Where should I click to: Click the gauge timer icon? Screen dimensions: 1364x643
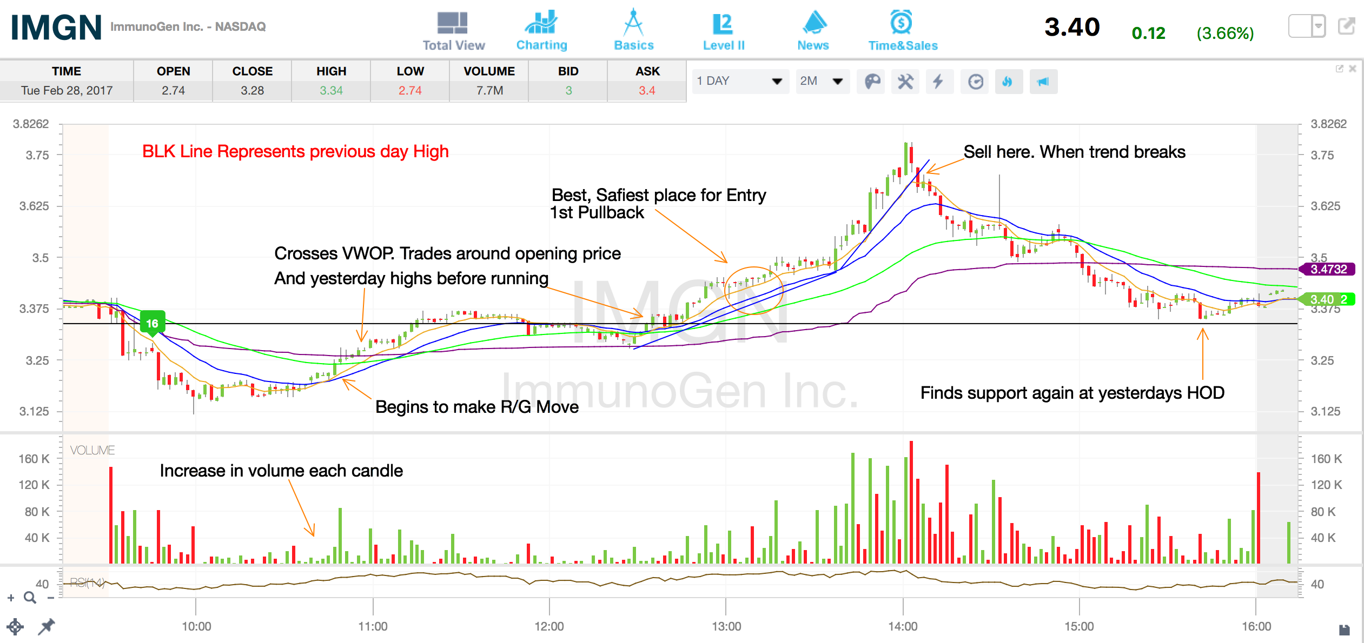point(975,82)
